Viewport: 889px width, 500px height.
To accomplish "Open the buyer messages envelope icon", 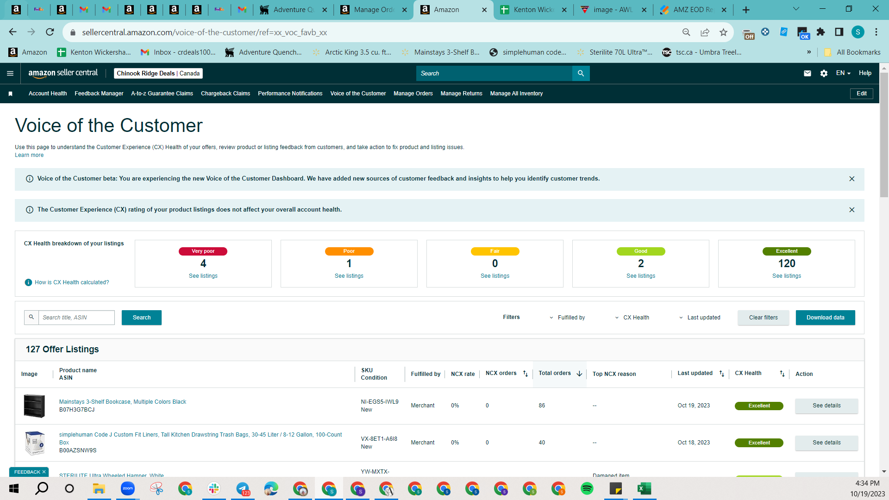I will coord(808,73).
